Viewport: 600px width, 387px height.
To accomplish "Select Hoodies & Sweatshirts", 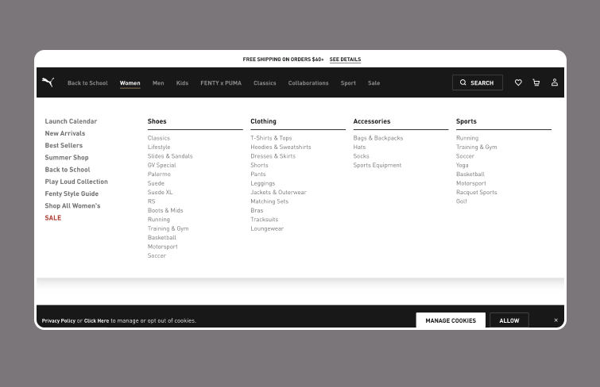I will click(x=281, y=147).
